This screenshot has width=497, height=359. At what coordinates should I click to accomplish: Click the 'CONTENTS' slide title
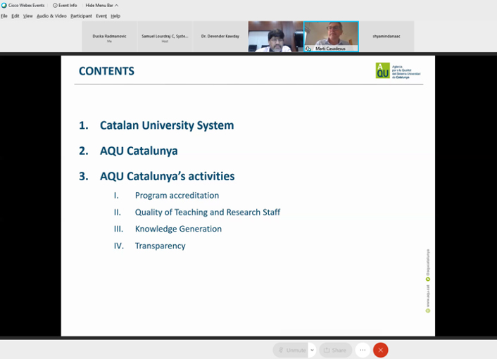106,71
